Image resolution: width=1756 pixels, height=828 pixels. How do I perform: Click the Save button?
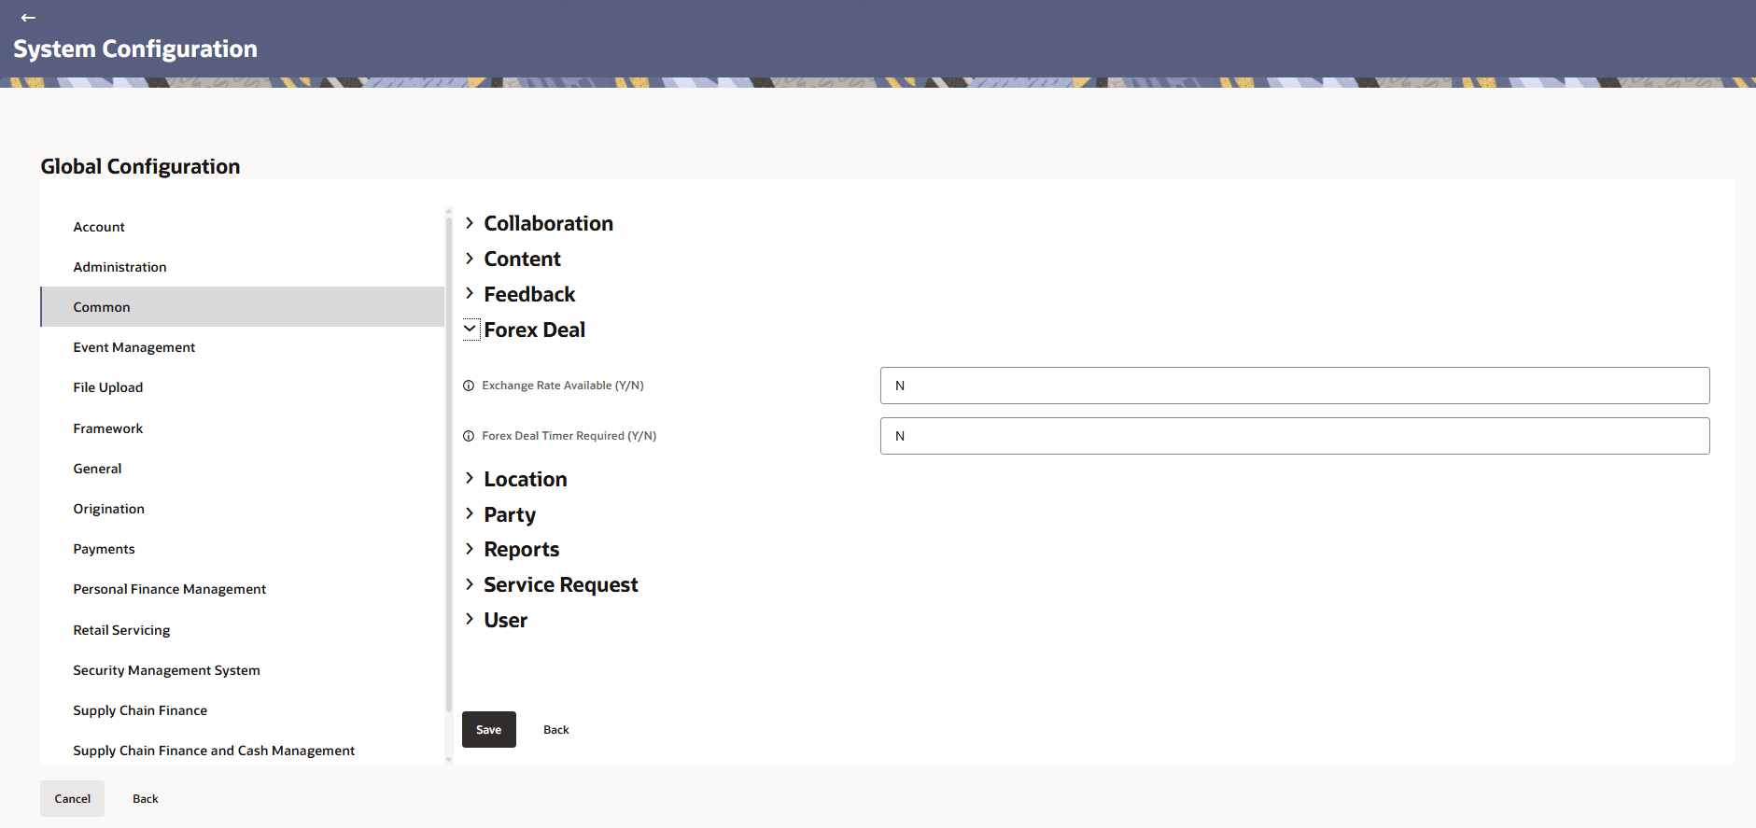point(488,729)
